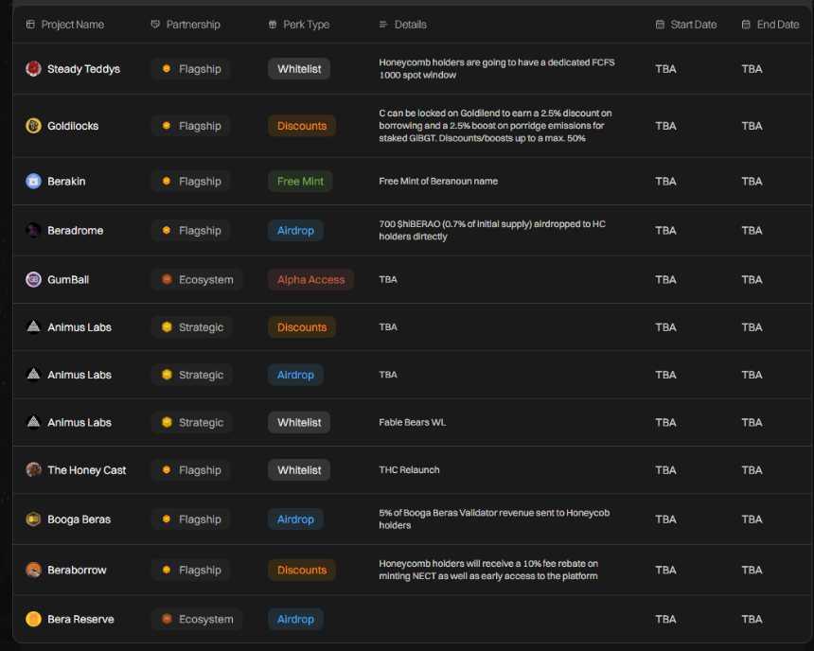Click the Beraborrow project logo
The height and width of the screenshot is (651, 814).
(x=33, y=570)
